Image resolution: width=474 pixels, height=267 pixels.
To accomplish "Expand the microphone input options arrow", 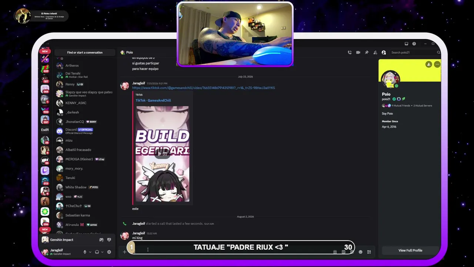I will [x=90, y=252].
